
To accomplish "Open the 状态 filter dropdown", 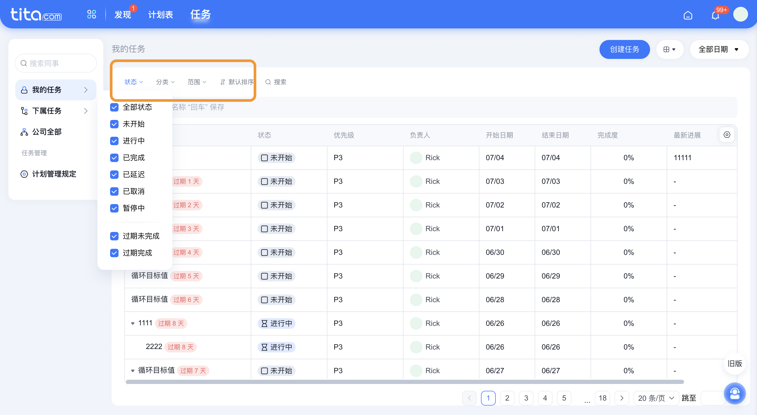I will (x=134, y=82).
